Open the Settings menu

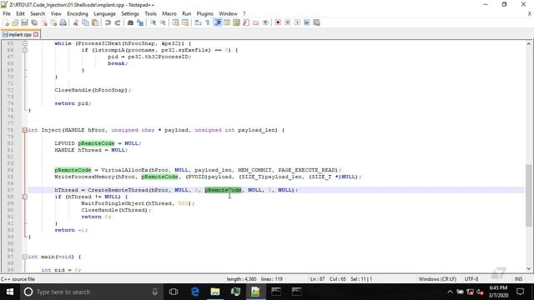click(x=130, y=13)
